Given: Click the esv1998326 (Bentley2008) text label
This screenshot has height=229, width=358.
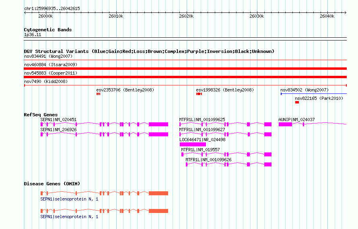Looking at the screenshot, I should click(225, 90).
